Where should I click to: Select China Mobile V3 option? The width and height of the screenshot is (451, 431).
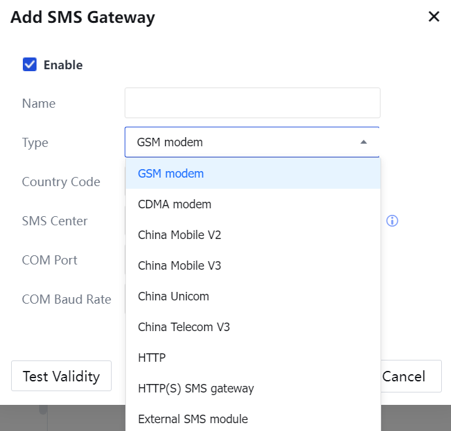point(179,266)
